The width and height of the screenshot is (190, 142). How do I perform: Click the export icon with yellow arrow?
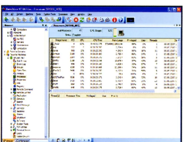(x=89, y=20)
